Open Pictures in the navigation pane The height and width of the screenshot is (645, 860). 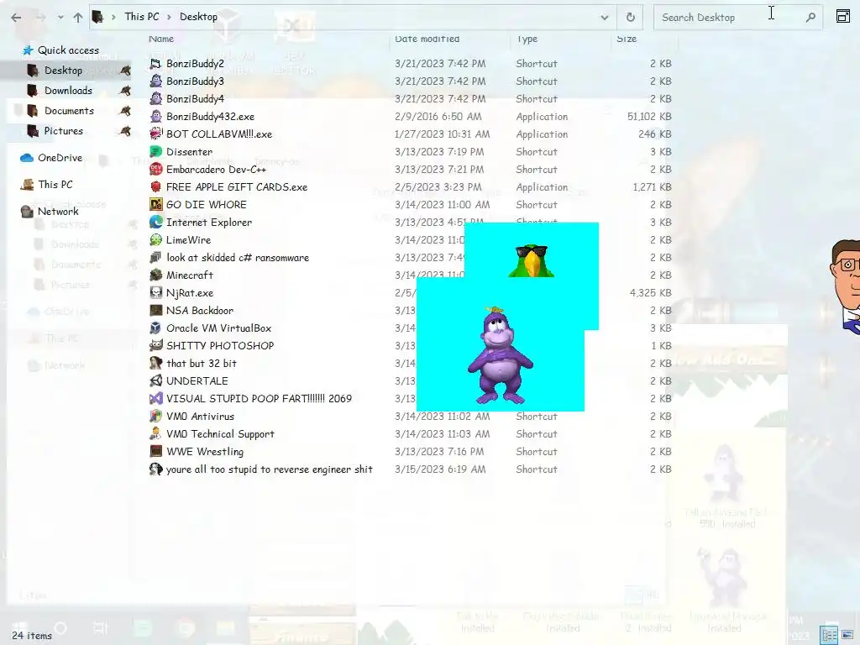click(x=64, y=131)
